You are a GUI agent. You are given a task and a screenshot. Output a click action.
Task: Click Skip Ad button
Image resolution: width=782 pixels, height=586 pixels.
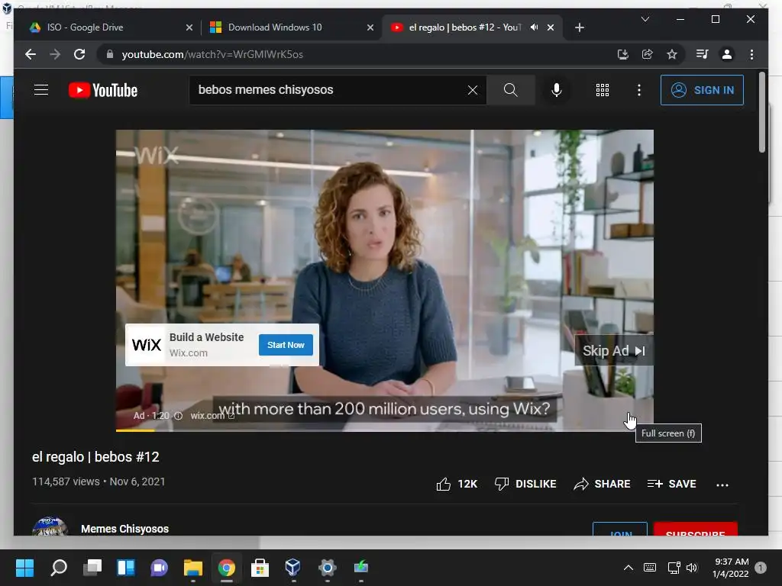tap(614, 351)
